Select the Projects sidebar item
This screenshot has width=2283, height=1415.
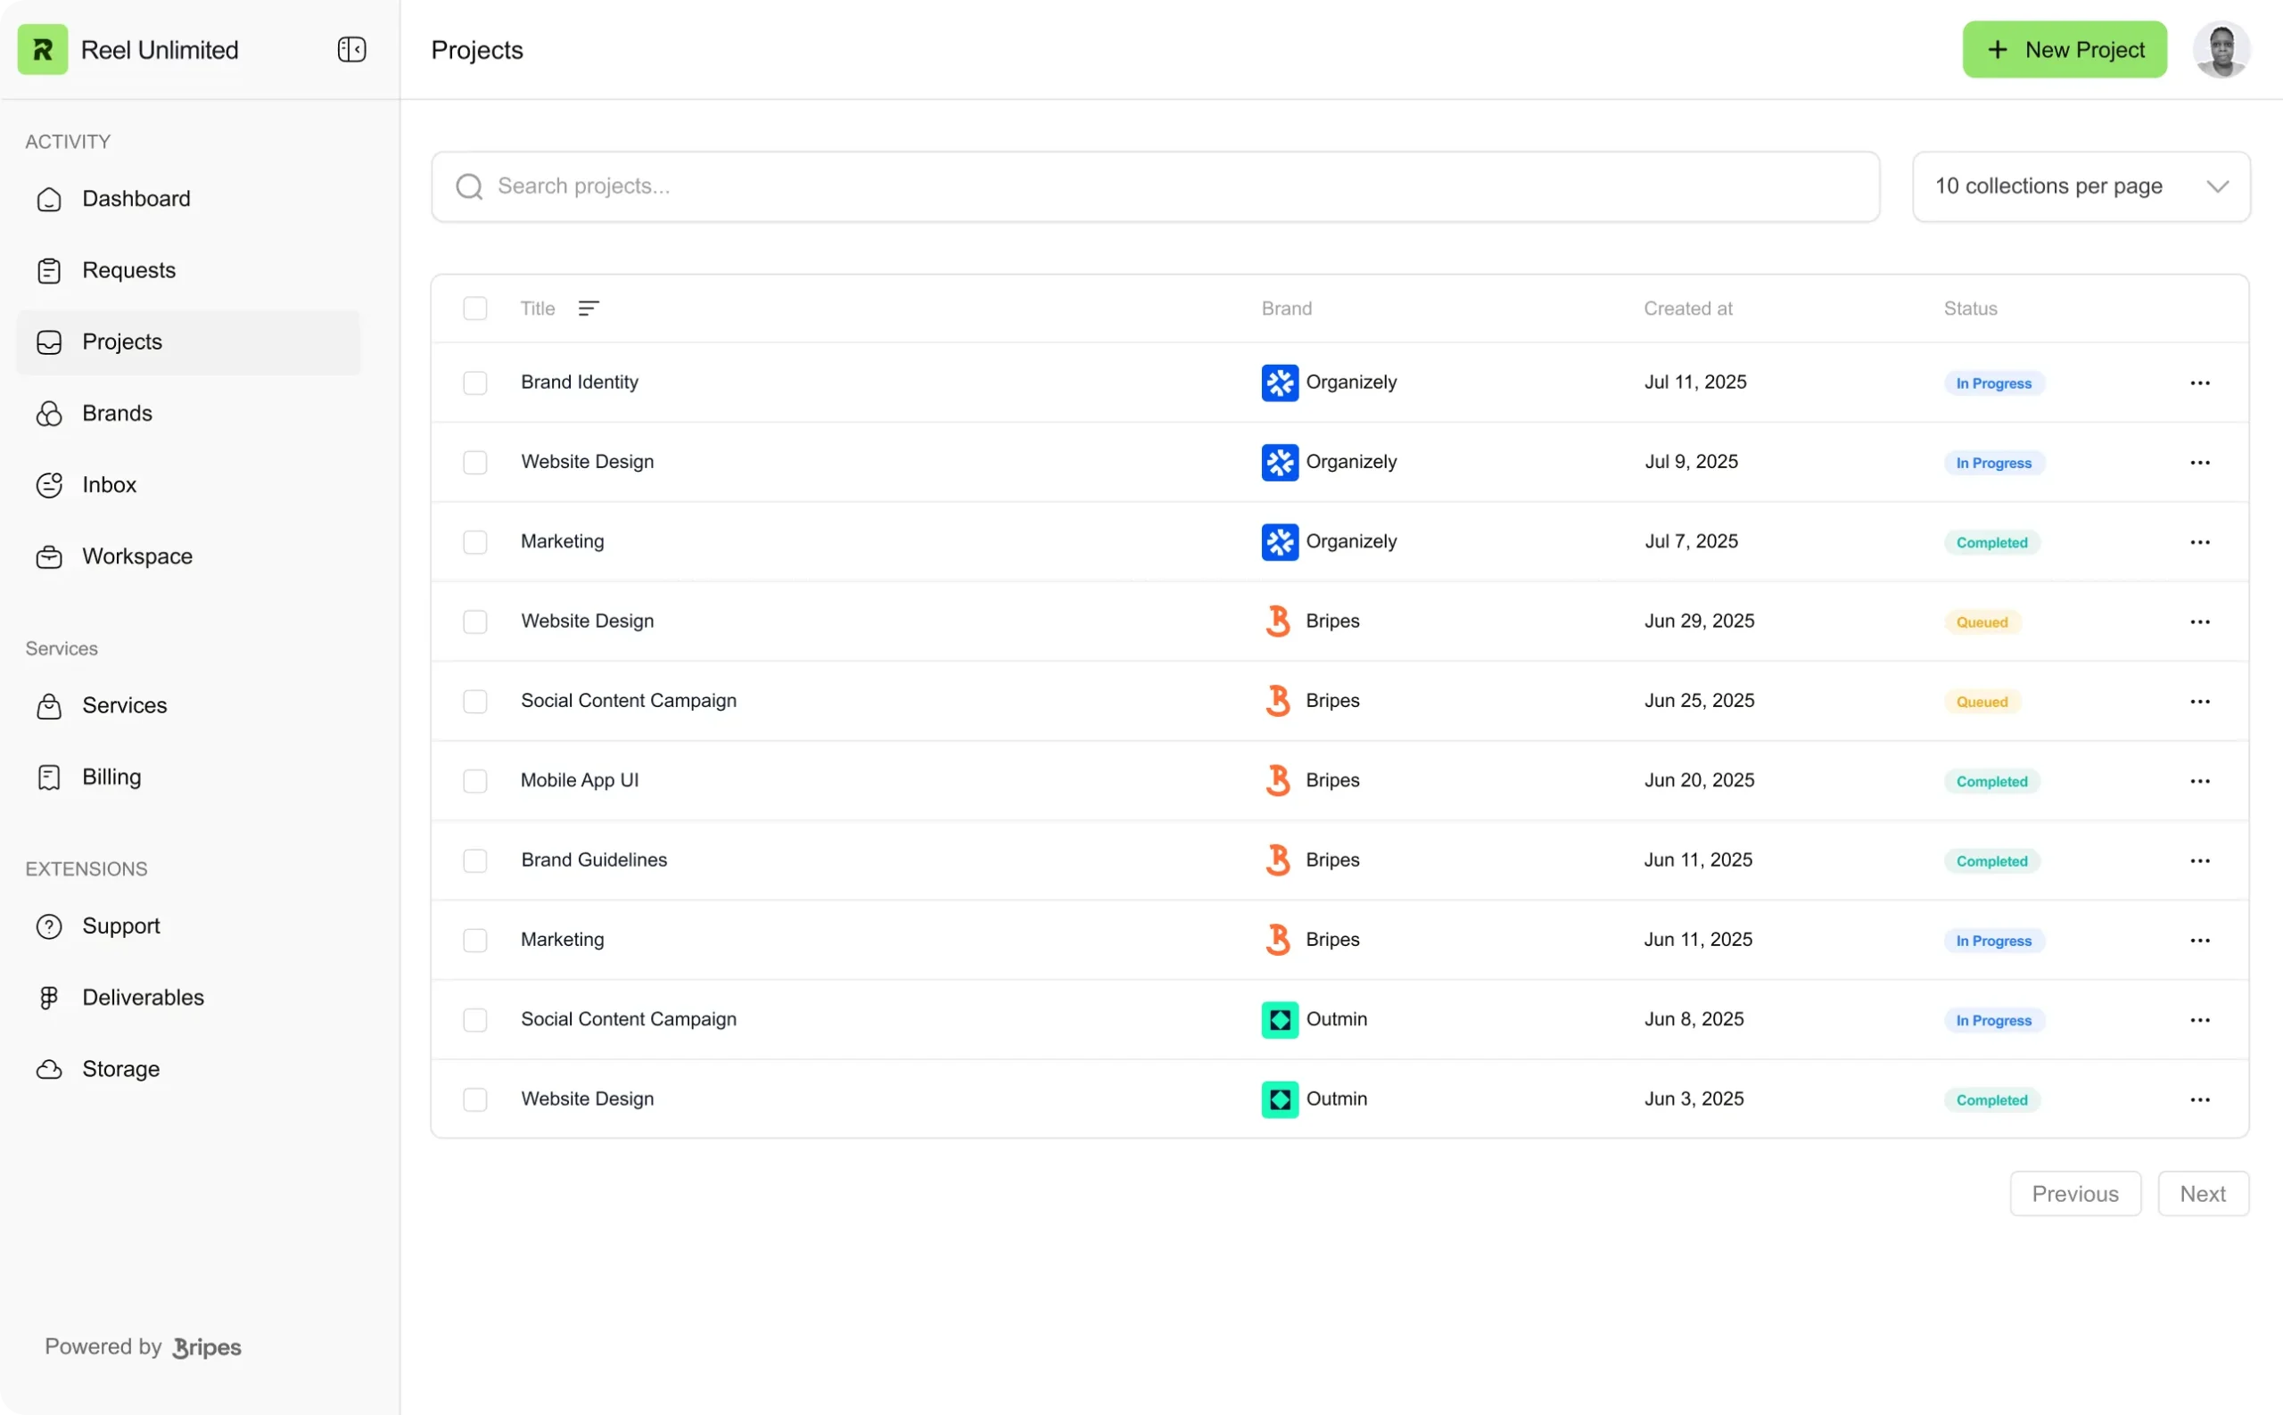tap(188, 342)
